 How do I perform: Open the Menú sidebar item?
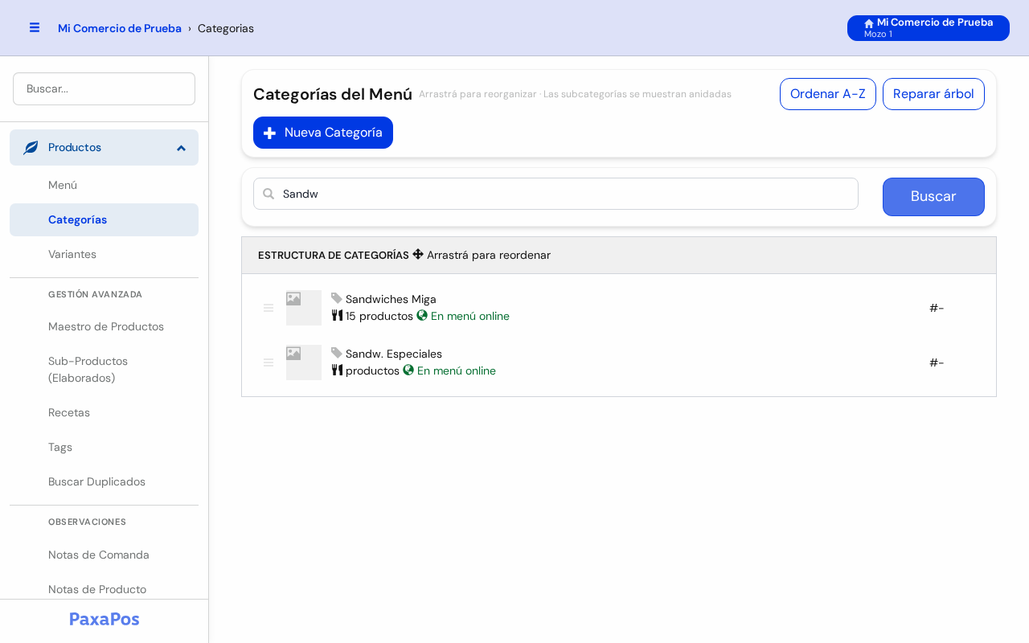tap(104, 185)
